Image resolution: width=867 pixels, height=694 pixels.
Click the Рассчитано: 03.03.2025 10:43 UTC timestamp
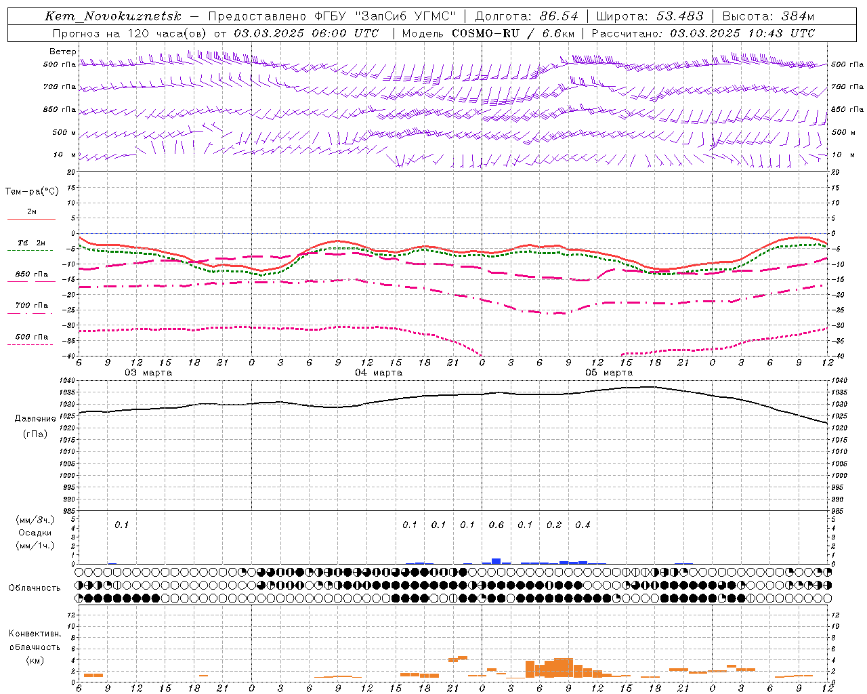point(703,33)
